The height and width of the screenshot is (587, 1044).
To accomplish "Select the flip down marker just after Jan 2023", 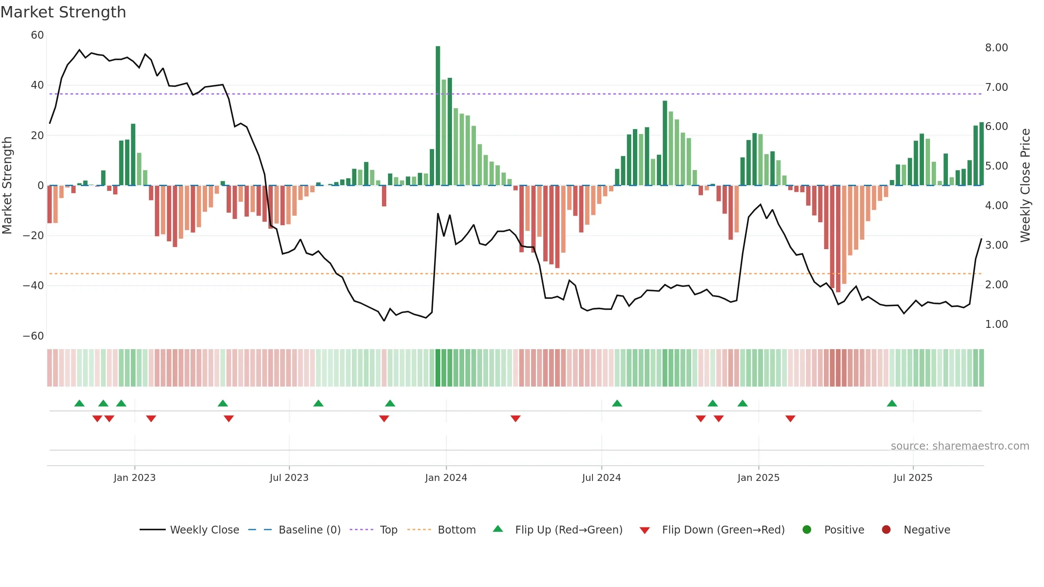I will [151, 418].
